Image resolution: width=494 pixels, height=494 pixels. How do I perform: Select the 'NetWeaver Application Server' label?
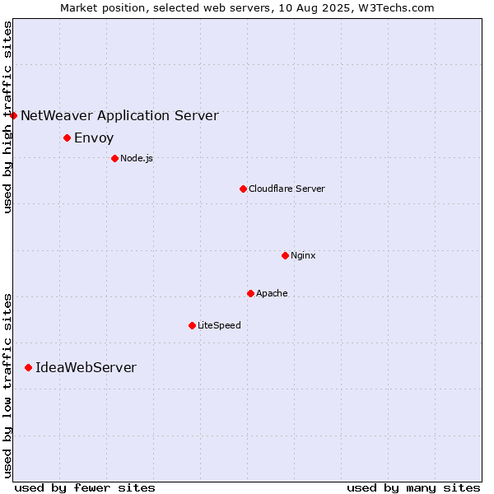[x=119, y=116]
